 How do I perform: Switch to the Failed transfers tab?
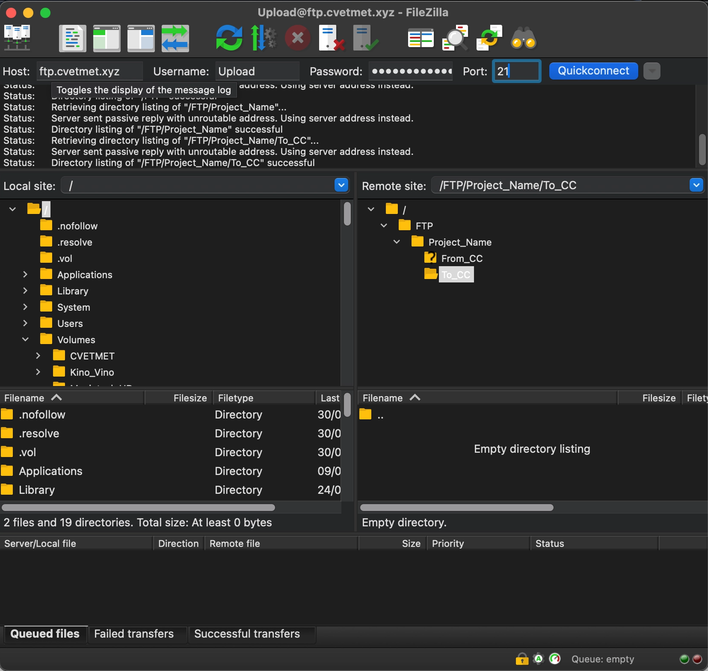pos(134,634)
